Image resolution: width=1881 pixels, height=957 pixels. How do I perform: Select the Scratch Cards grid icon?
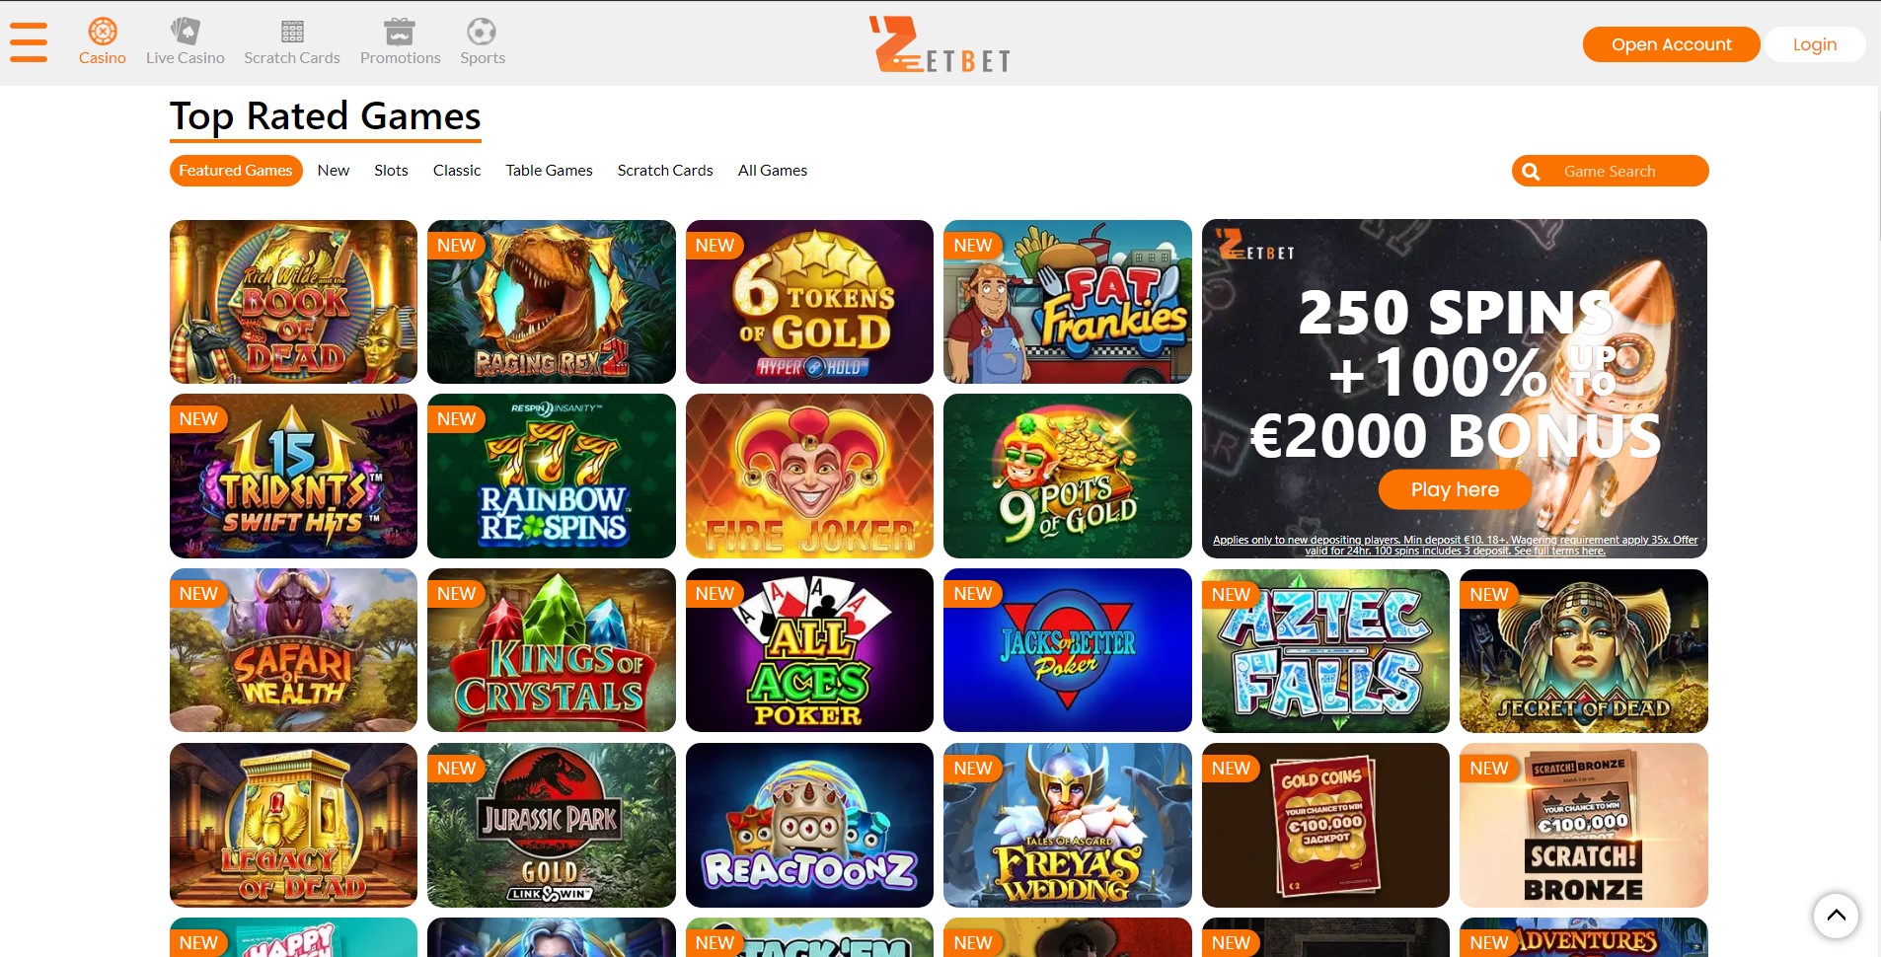click(292, 32)
